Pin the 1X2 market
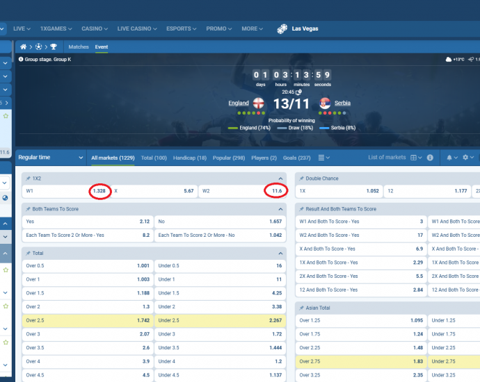This screenshot has width=480, height=382. click(x=28, y=178)
